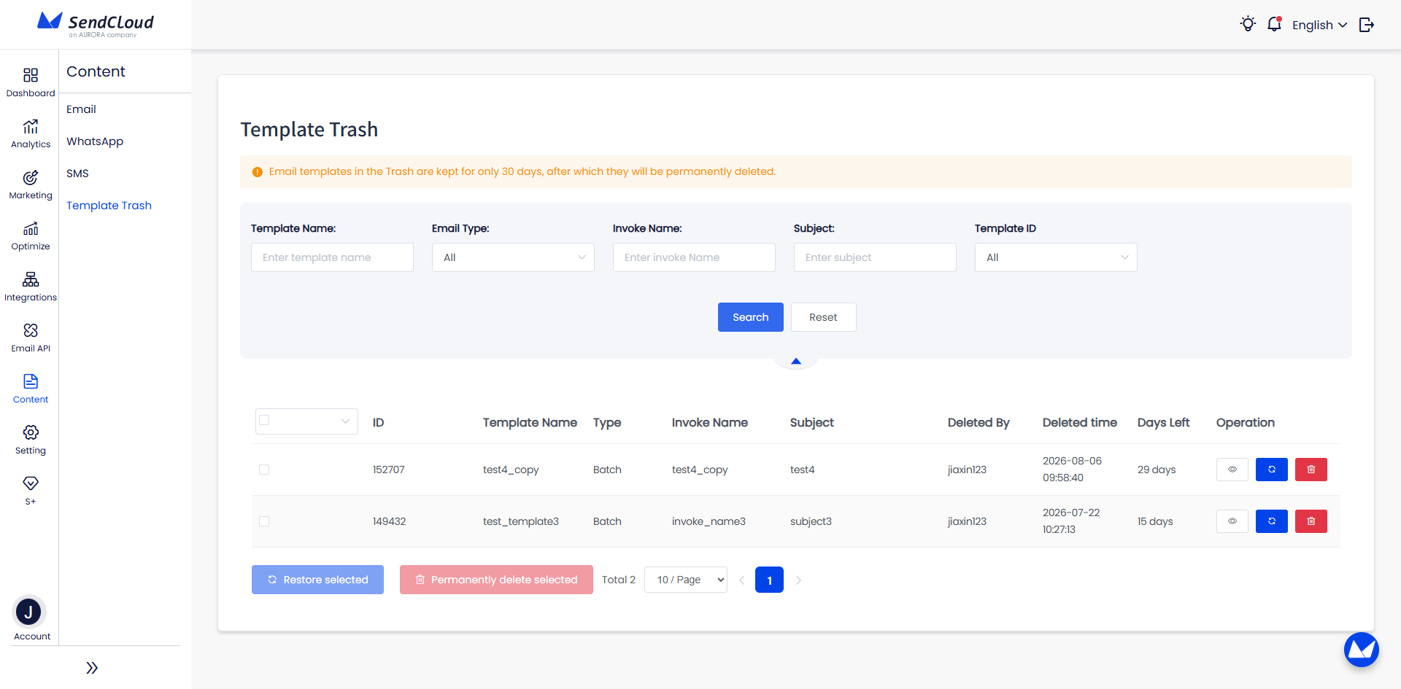1401x689 pixels.
Task: Open the chat support bubble icon
Action: pos(1361,649)
